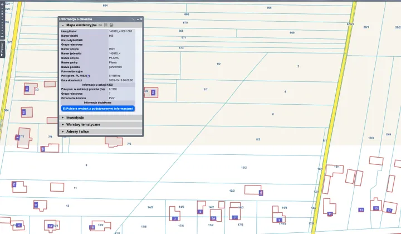Screen dimensions: 401x234
Task: Expand the Adresy i ulice section
Action: coord(63,131)
